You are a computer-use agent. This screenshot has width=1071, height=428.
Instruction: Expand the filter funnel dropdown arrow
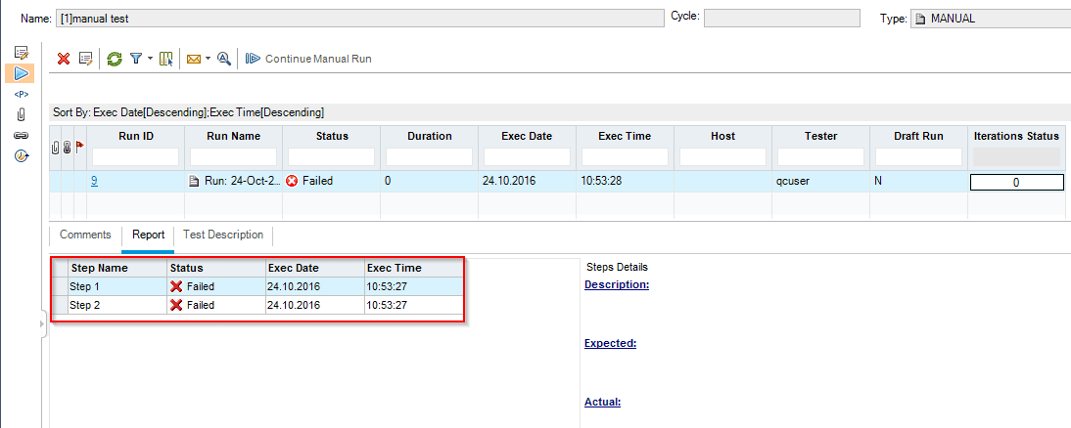click(150, 60)
